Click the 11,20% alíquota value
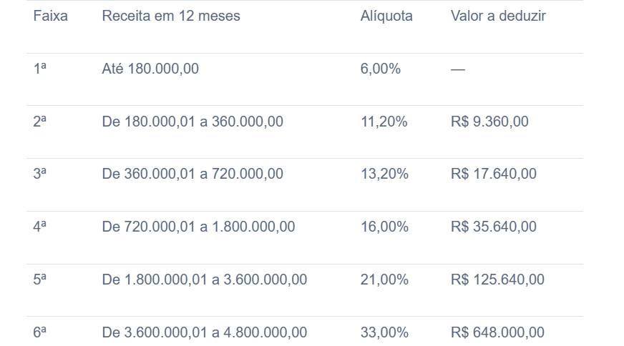624x346 pixels. click(384, 122)
